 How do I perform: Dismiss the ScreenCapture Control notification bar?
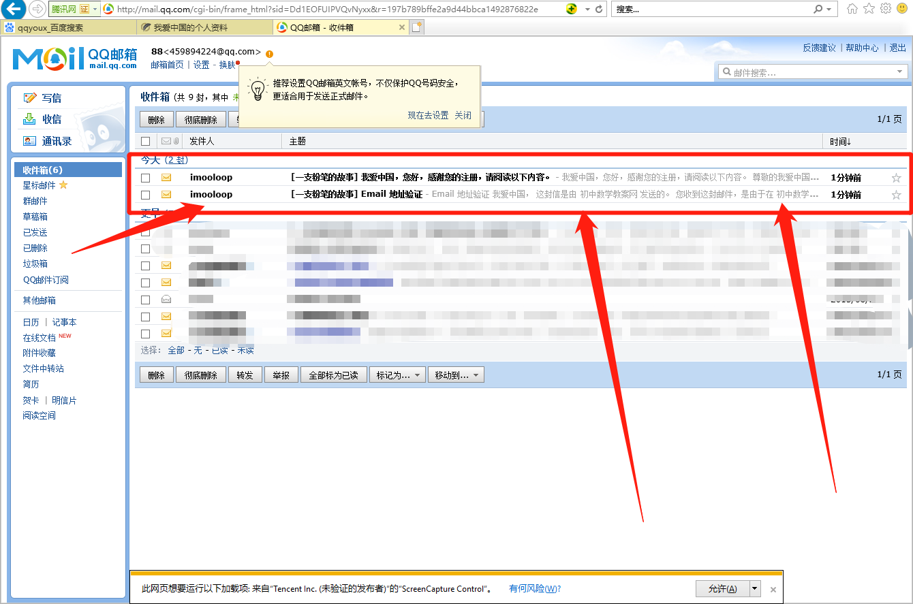click(x=773, y=590)
